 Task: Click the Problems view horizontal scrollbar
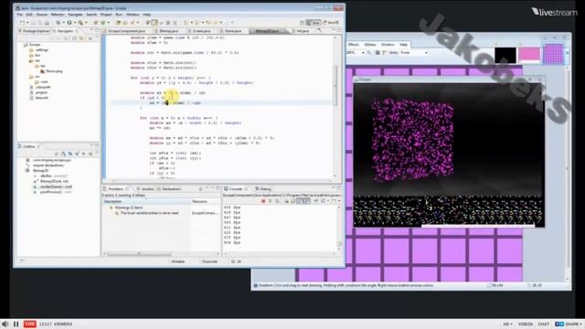(139, 254)
